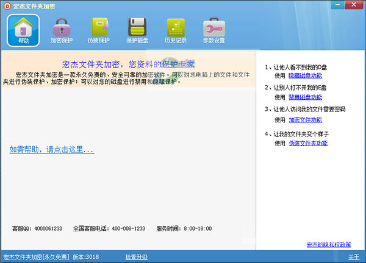The image size is (366, 263).
Task: Open the 禁用磁盘功能 link
Action: coord(305,97)
